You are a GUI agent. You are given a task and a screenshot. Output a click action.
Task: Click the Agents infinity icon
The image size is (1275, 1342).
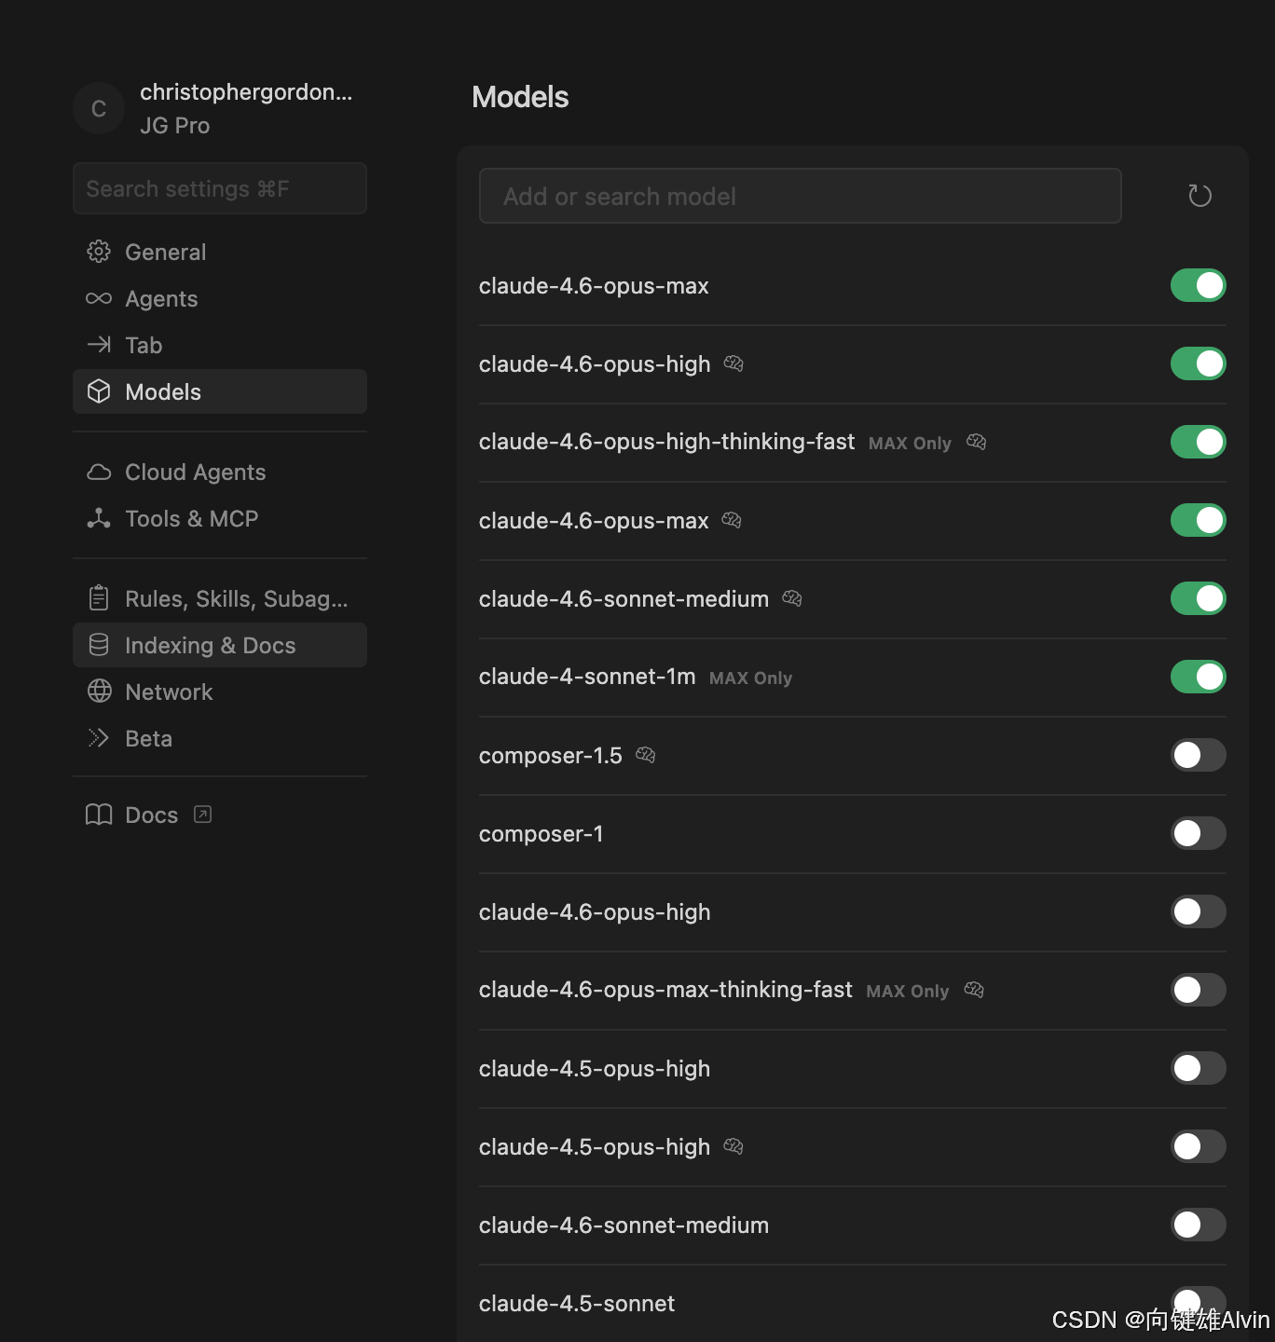[99, 298]
